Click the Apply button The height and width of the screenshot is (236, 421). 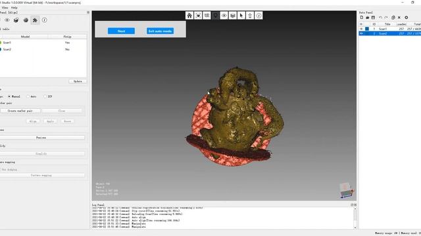pos(50,121)
